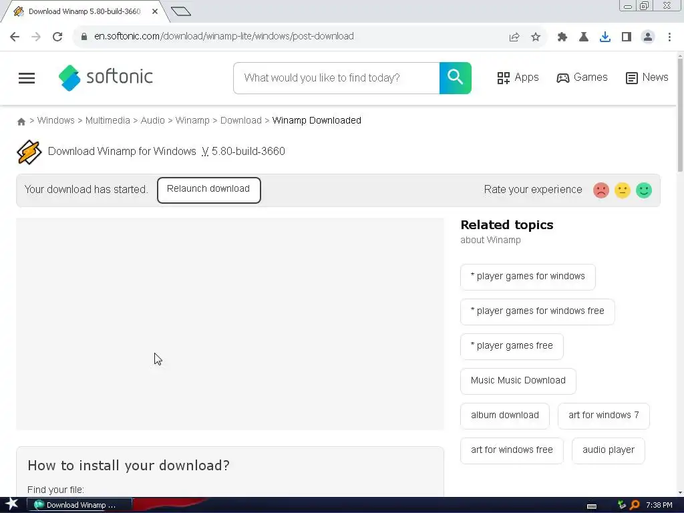This screenshot has height=513, width=684.
Task: Click the Relaunch download button
Action: pos(209,190)
